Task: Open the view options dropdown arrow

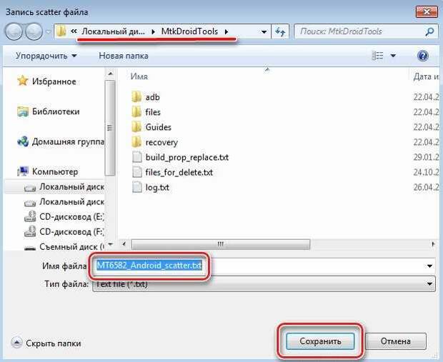Action: pyautogui.click(x=394, y=55)
